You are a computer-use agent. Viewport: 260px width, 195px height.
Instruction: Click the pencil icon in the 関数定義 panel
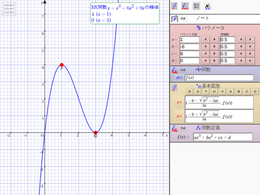175,128
